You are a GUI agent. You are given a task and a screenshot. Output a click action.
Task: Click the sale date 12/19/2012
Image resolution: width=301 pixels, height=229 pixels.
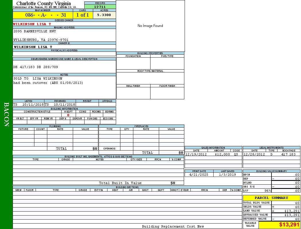[x=196, y=154]
